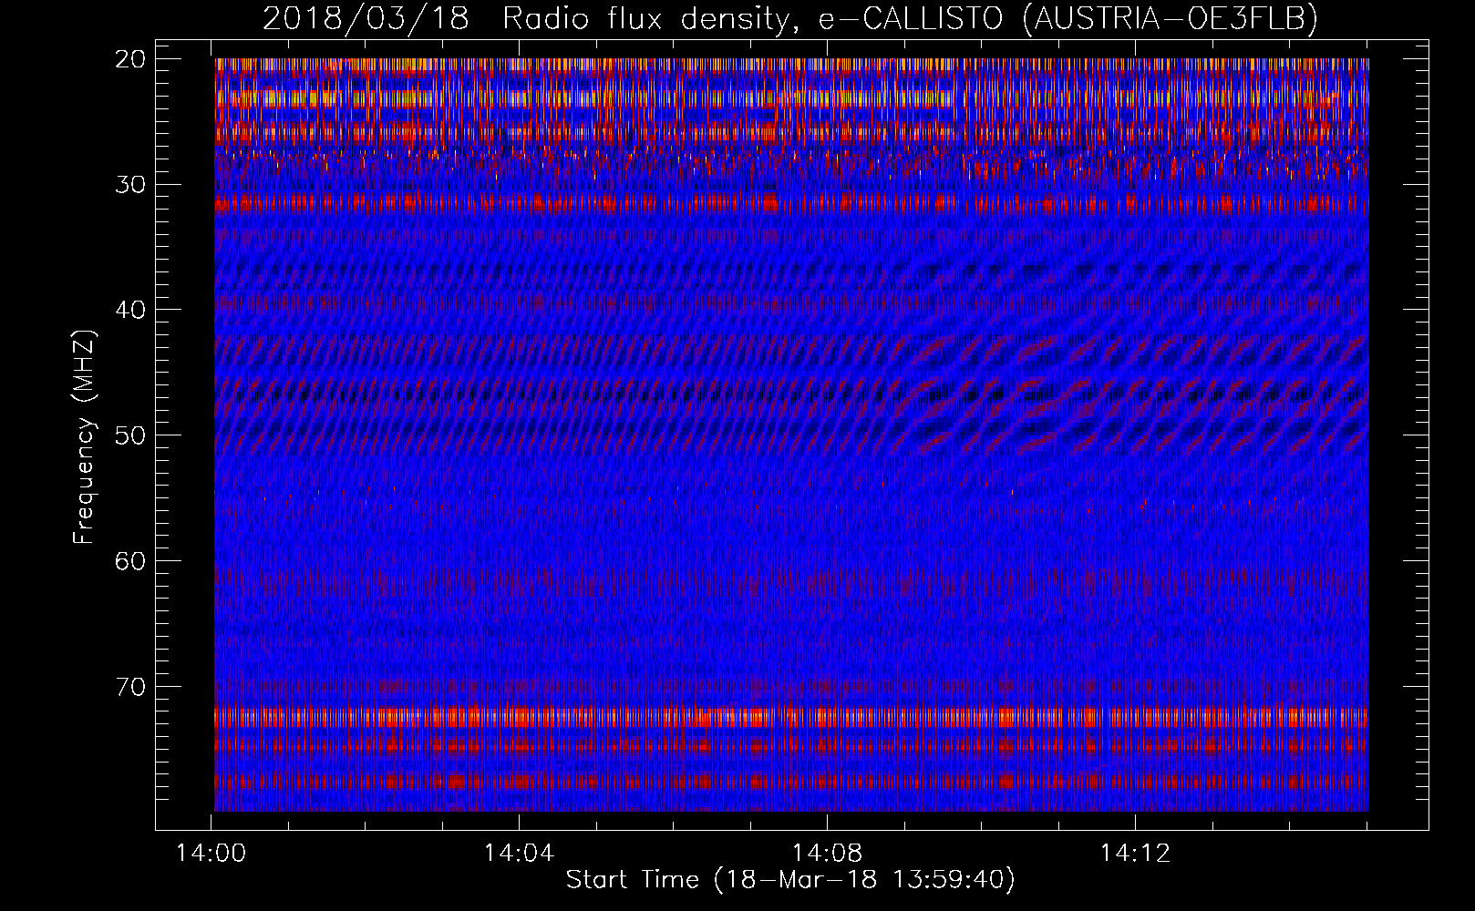1475x911 pixels.
Task: Click the 14:04 time tick label
Action: coord(519,854)
